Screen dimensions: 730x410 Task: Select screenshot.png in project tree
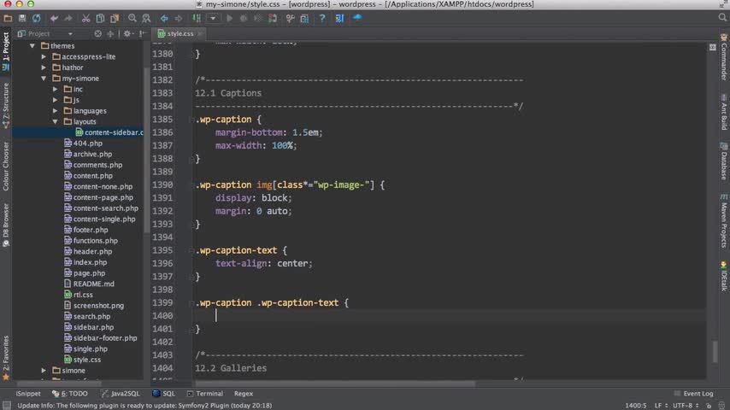93,305
